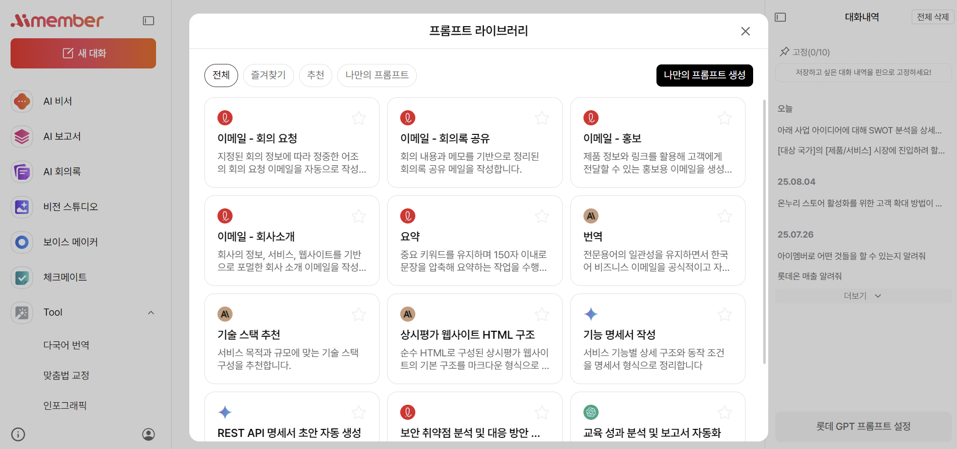
Task: Open the AI 회의록 sidebar icon
Action: point(22,172)
